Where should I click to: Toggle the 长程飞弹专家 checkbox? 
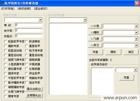click(6, 92)
